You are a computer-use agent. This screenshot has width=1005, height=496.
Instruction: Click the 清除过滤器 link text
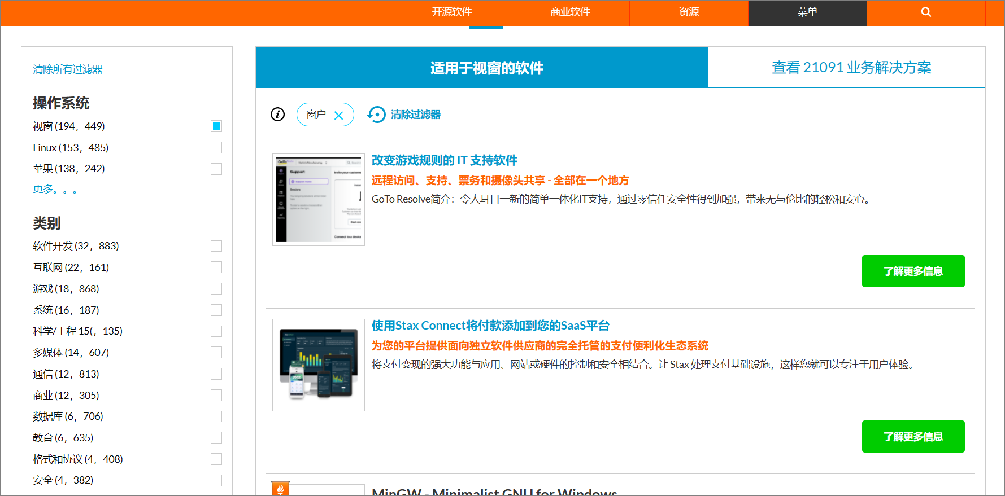click(416, 115)
